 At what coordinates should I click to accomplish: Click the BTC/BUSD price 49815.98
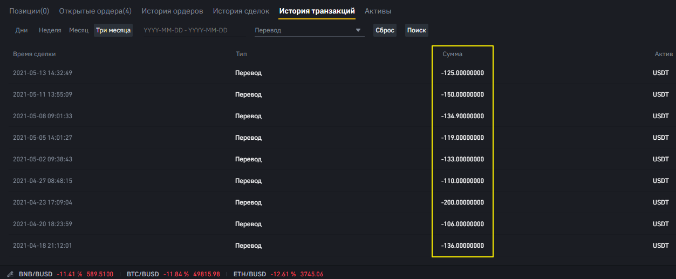pyautogui.click(x=206, y=274)
